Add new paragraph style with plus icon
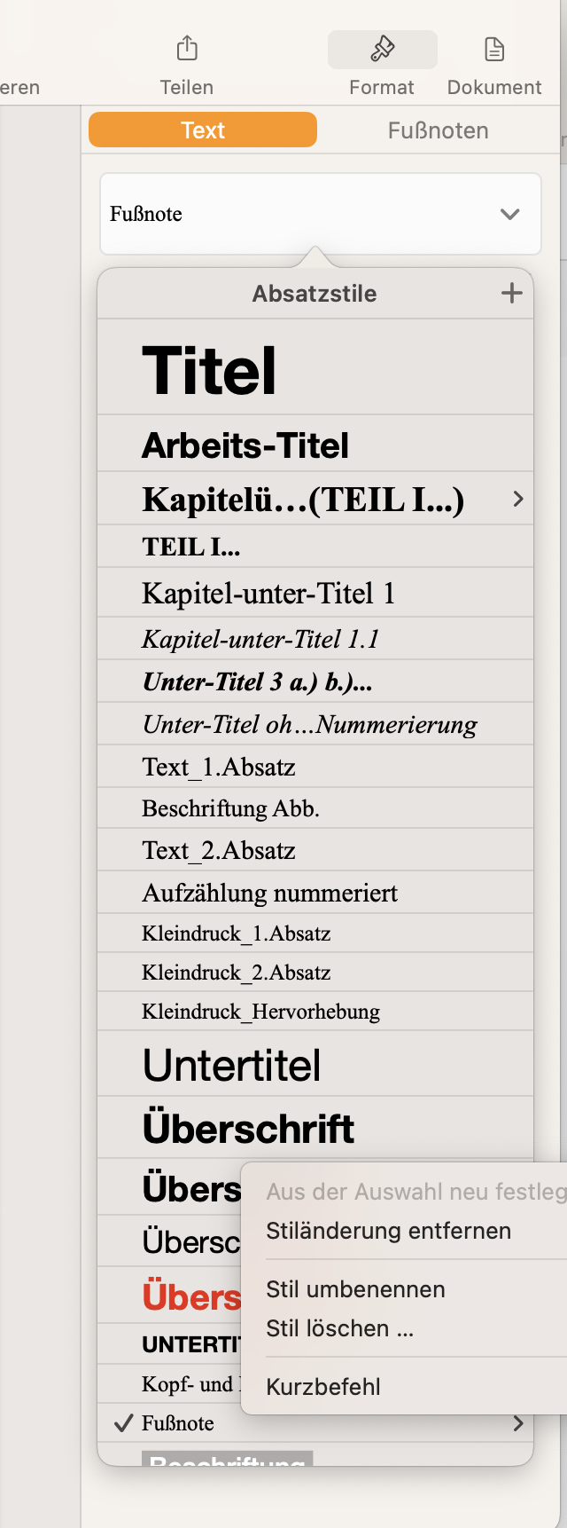Viewport: 567px width, 1528px height. (512, 294)
